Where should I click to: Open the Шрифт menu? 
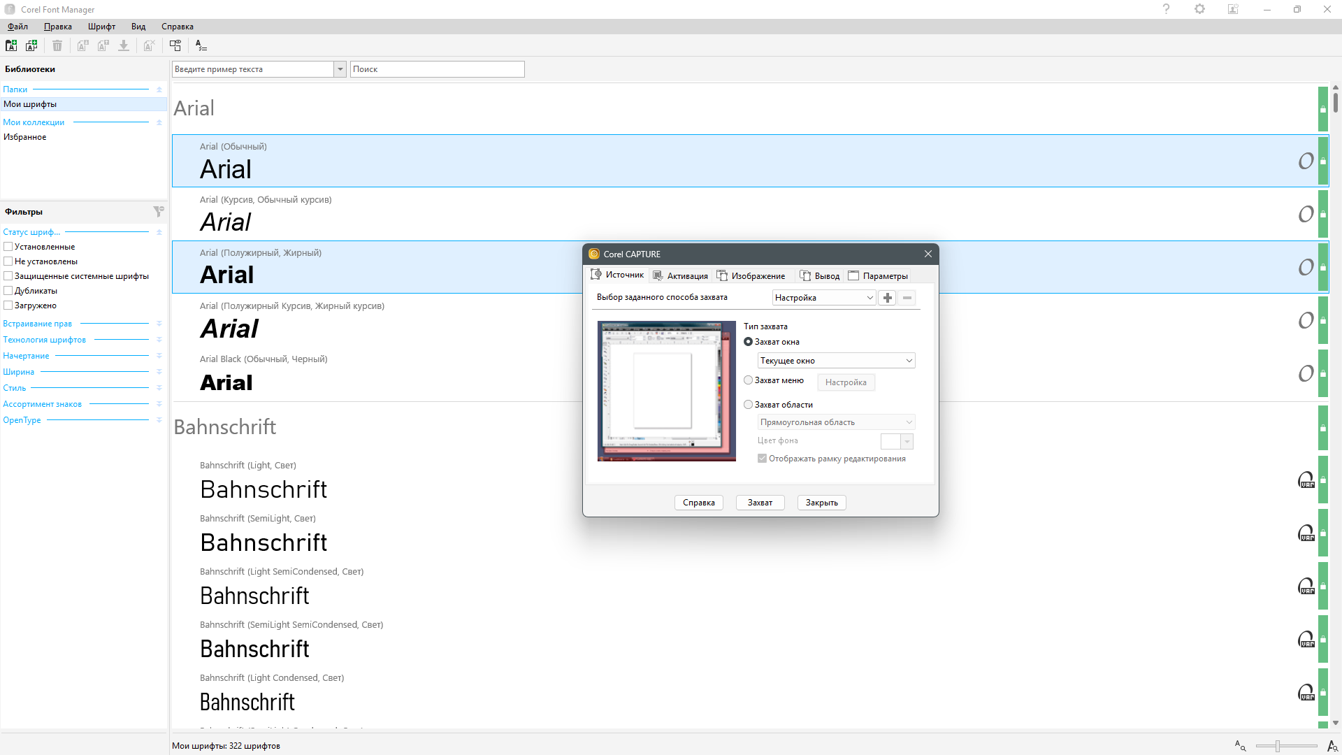(101, 27)
